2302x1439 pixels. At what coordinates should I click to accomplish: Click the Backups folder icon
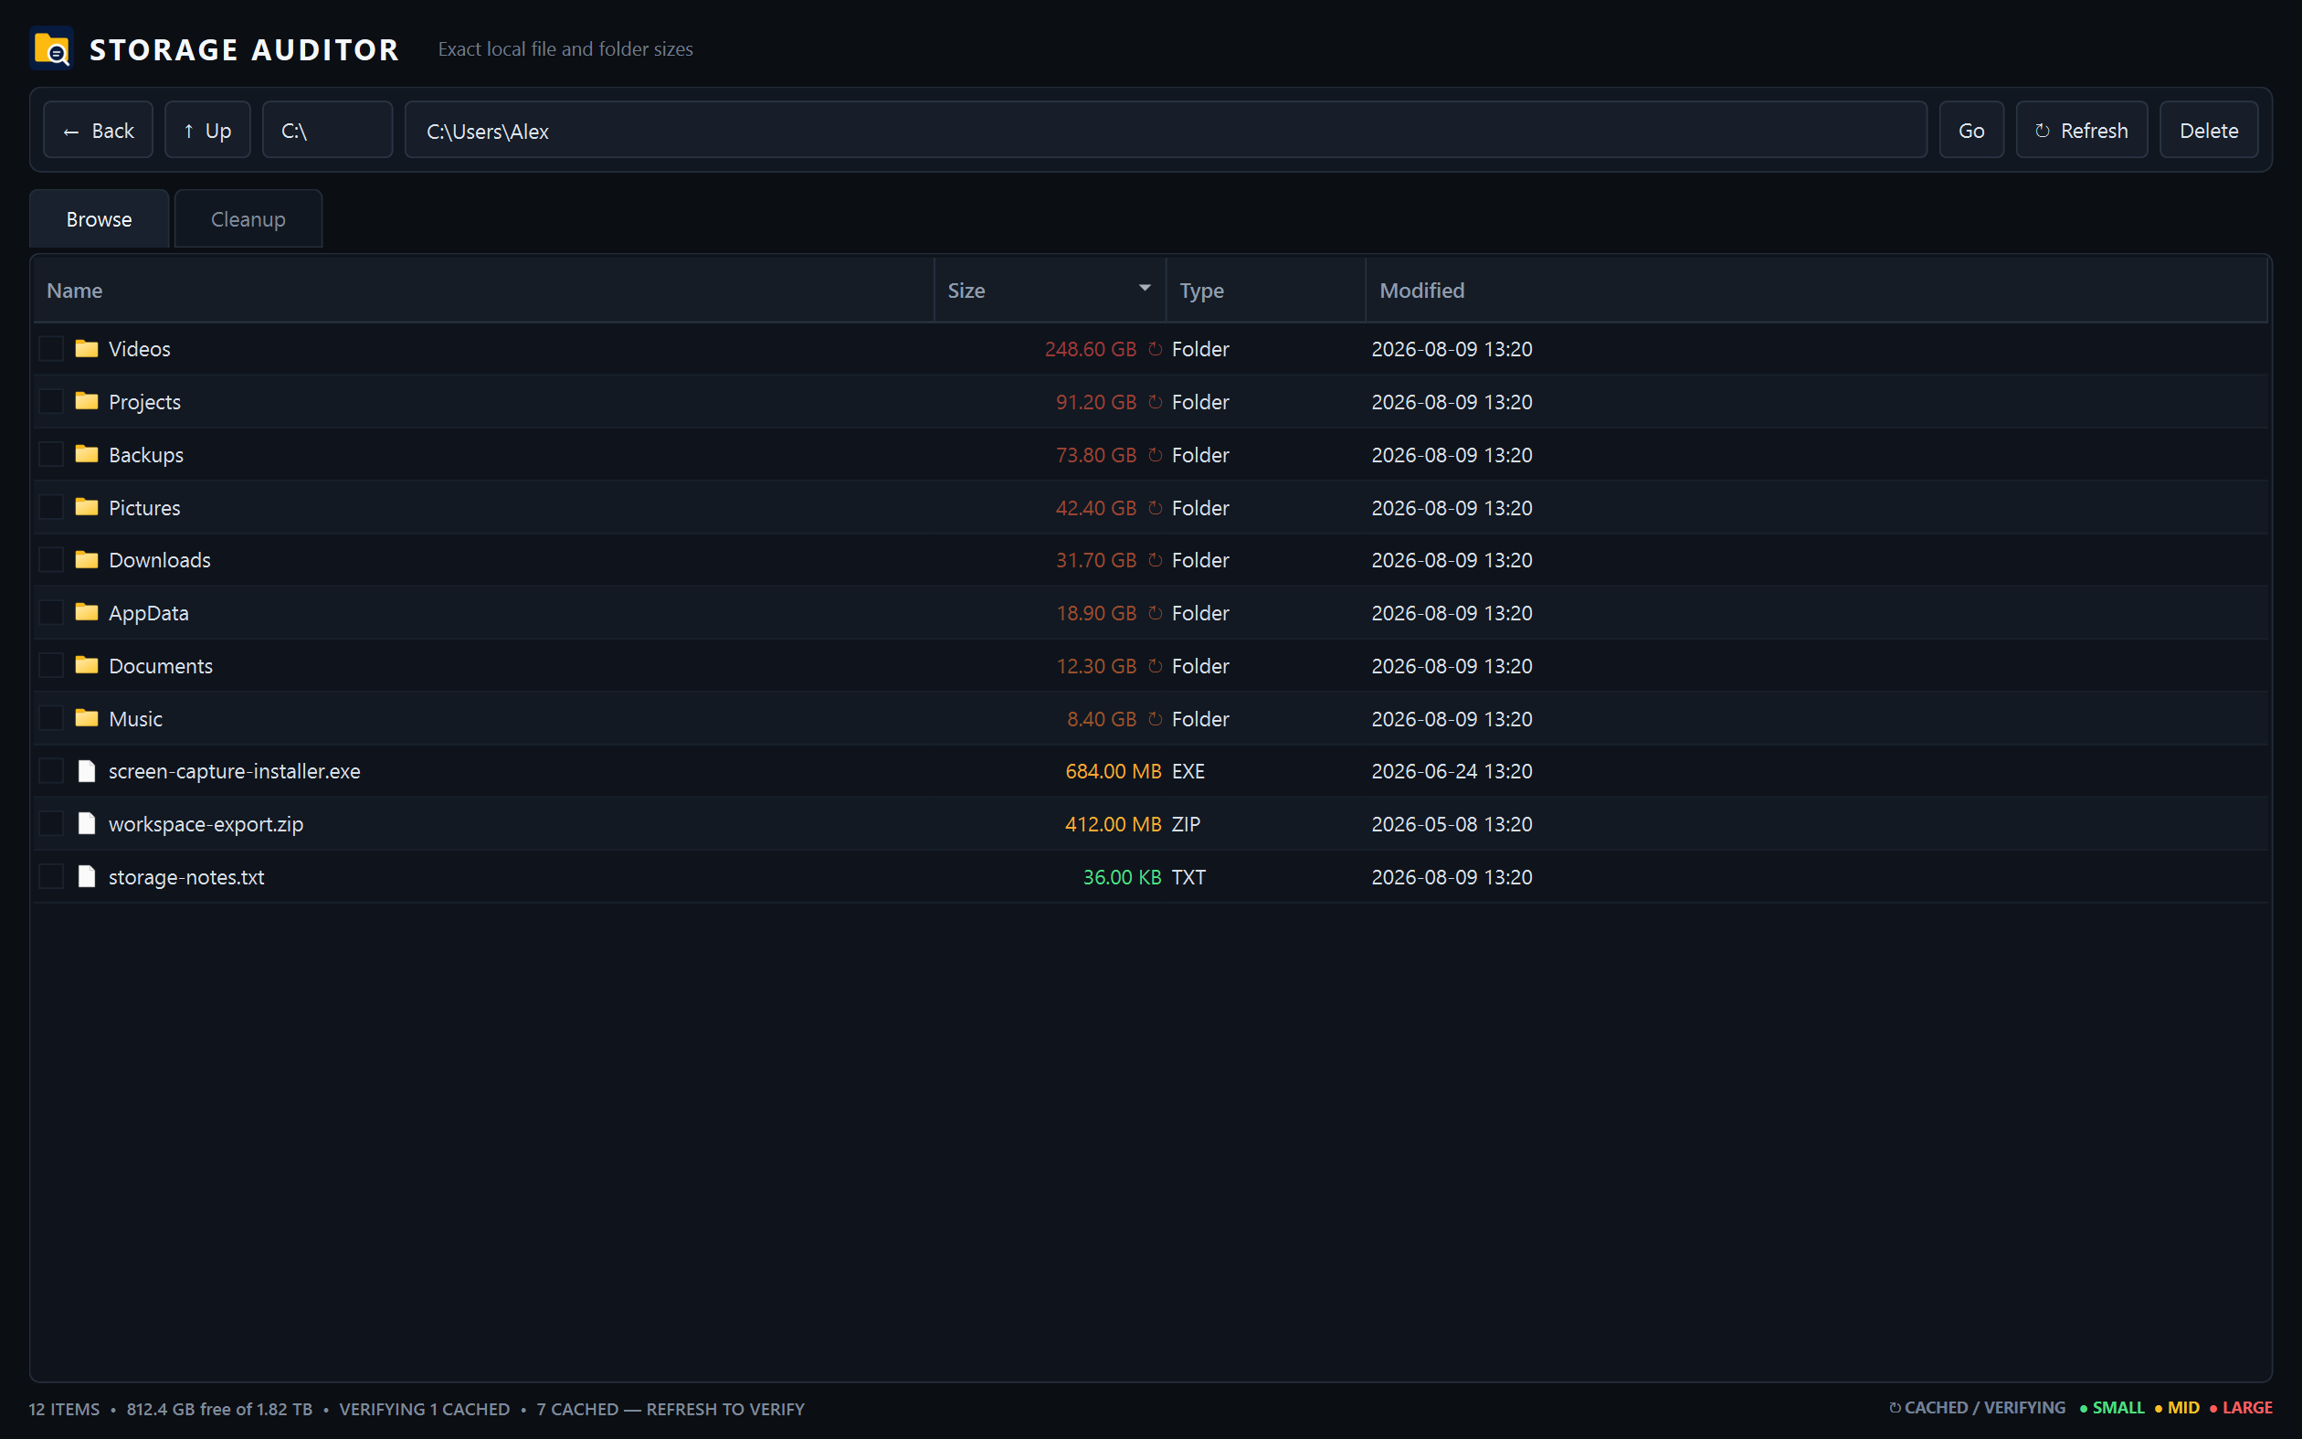click(87, 454)
